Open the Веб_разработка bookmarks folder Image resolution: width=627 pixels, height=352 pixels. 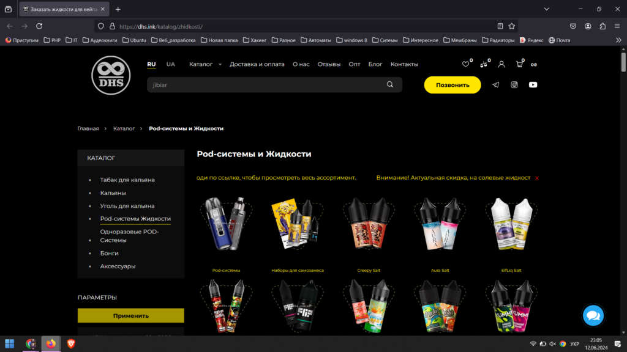[x=173, y=40]
